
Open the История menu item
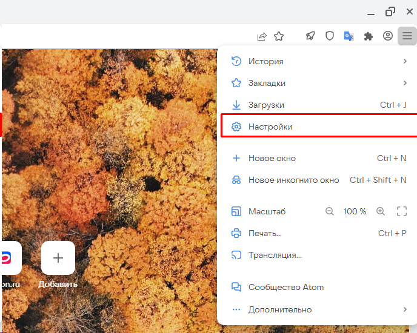tap(319, 61)
